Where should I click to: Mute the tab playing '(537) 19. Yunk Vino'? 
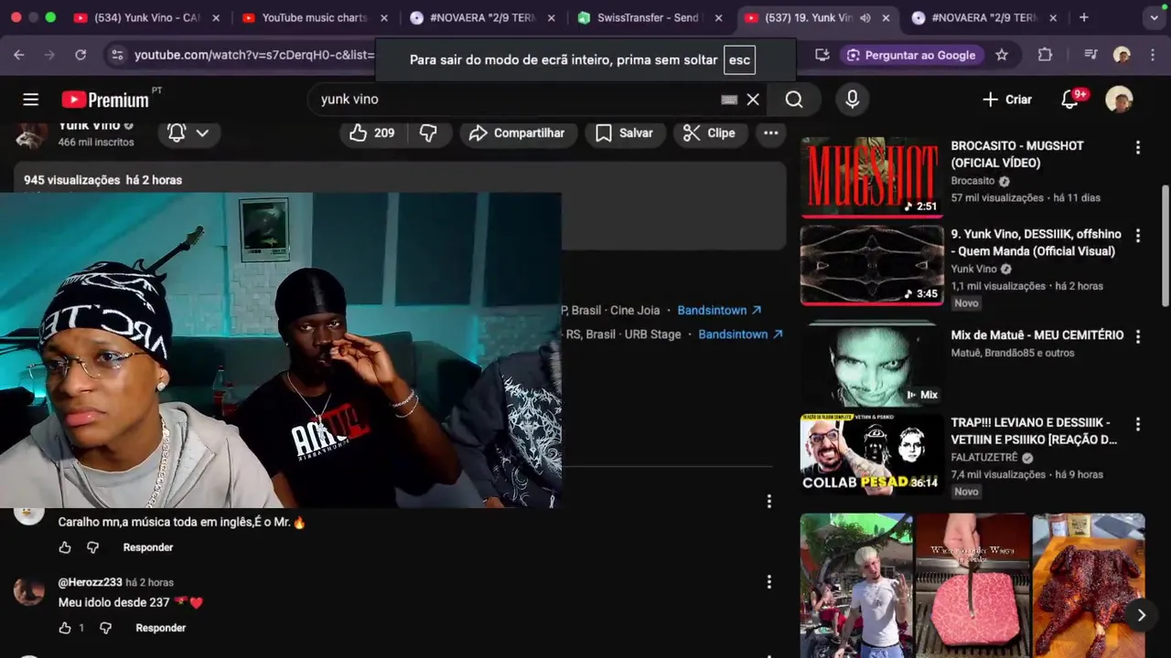865,17
